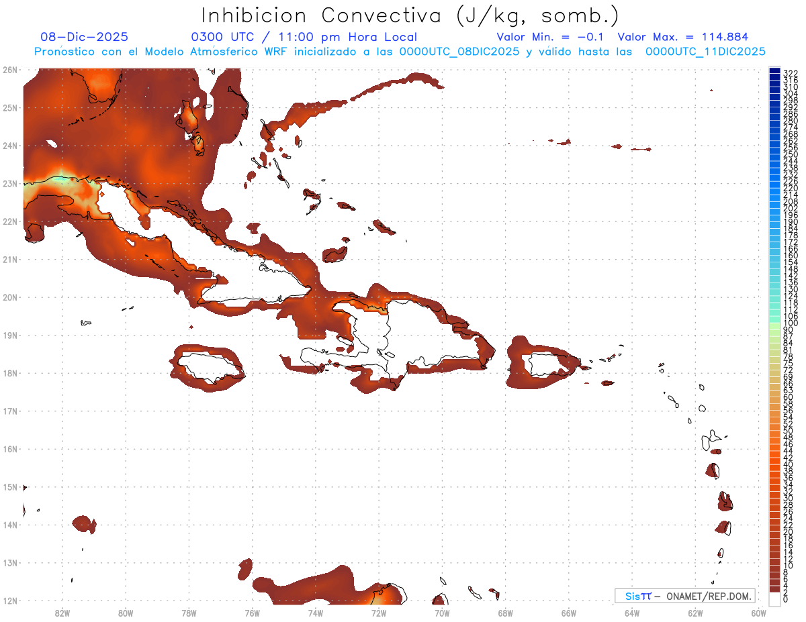Click the 76W longitude axis label
The image size is (806, 622).
click(252, 613)
